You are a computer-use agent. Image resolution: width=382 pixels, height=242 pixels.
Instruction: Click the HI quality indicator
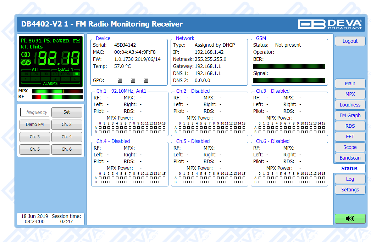tap(76, 74)
